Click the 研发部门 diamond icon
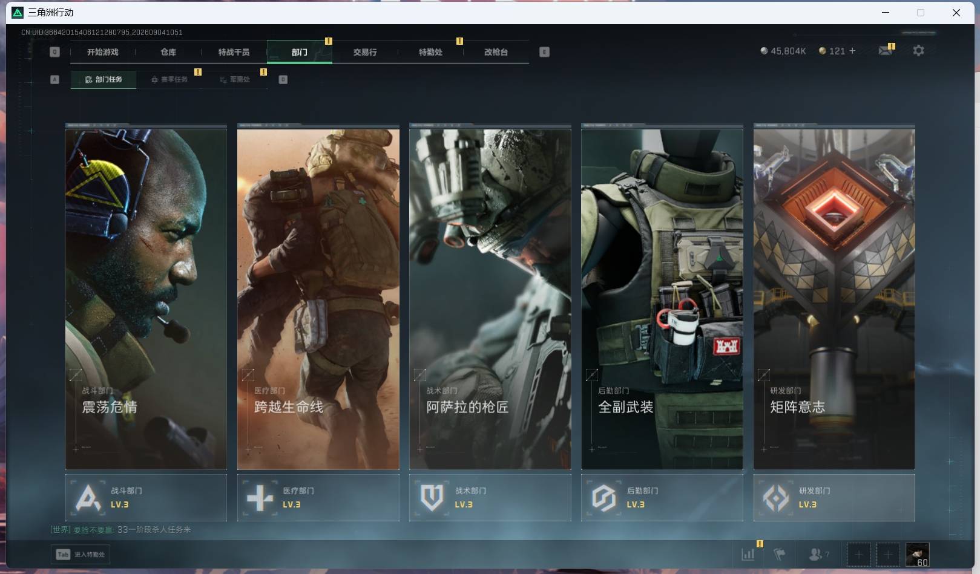 776,498
